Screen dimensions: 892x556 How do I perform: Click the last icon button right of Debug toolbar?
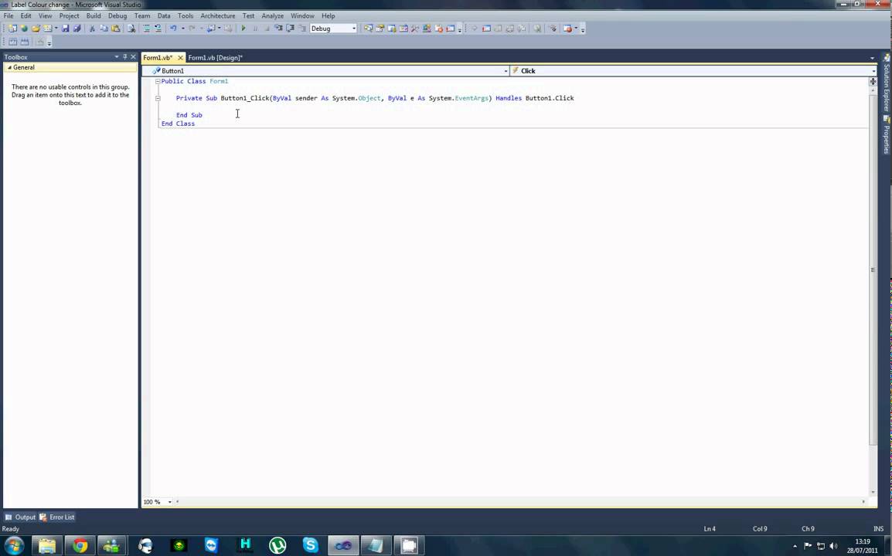pyautogui.click(x=567, y=28)
